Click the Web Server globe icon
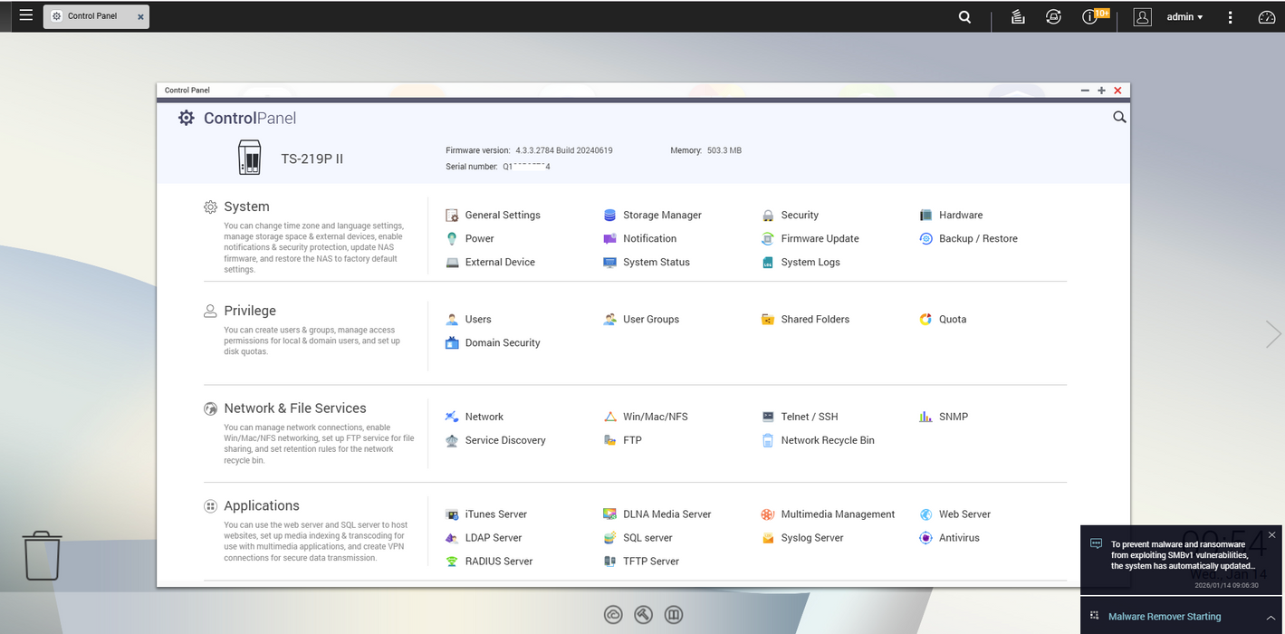This screenshot has width=1285, height=634. pos(925,514)
